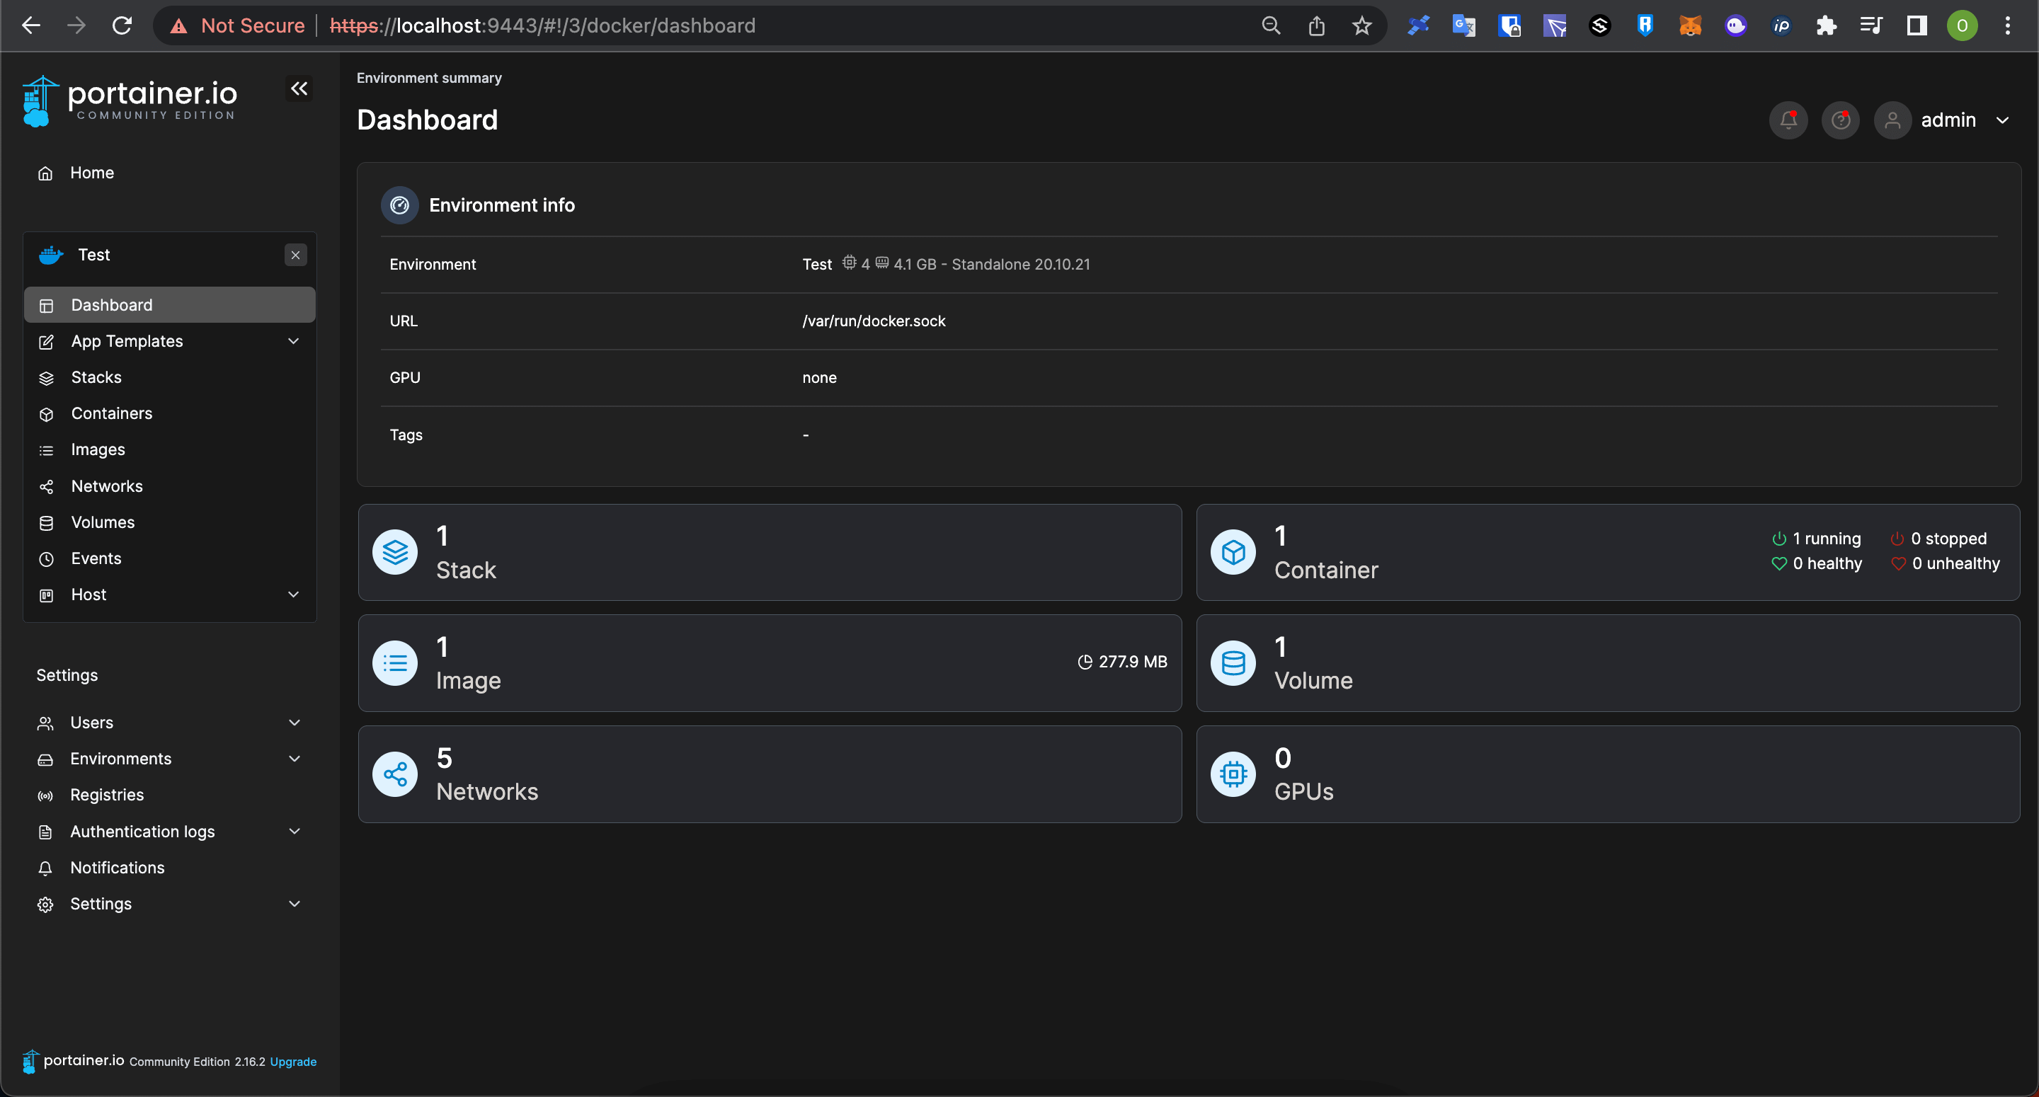Viewport: 2039px width, 1097px height.
Task: Bookmark this page with the star icon
Action: 1361,26
